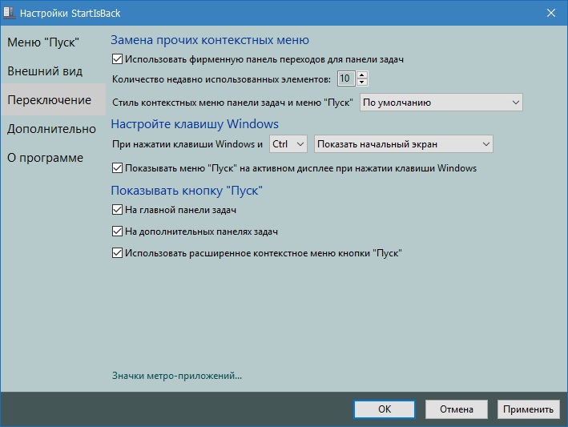This screenshot has height=427, width=568.
Task: Toggle На дополнительных панелях задач checkbox
Action: click(118, 232)
